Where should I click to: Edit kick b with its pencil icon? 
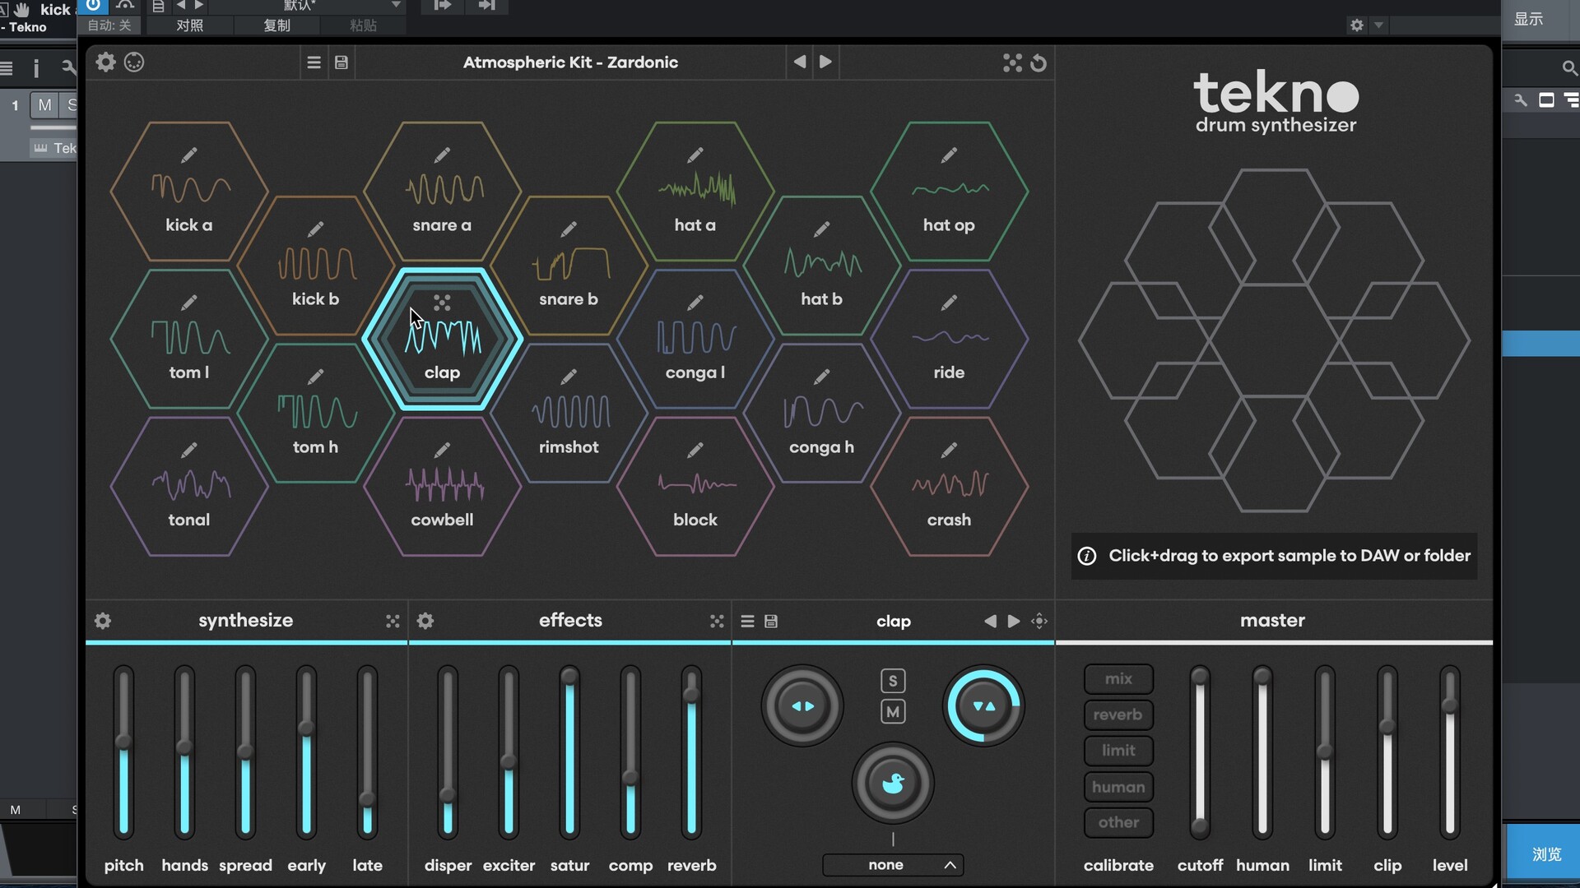pyautogui.click(x=315, y=229)
